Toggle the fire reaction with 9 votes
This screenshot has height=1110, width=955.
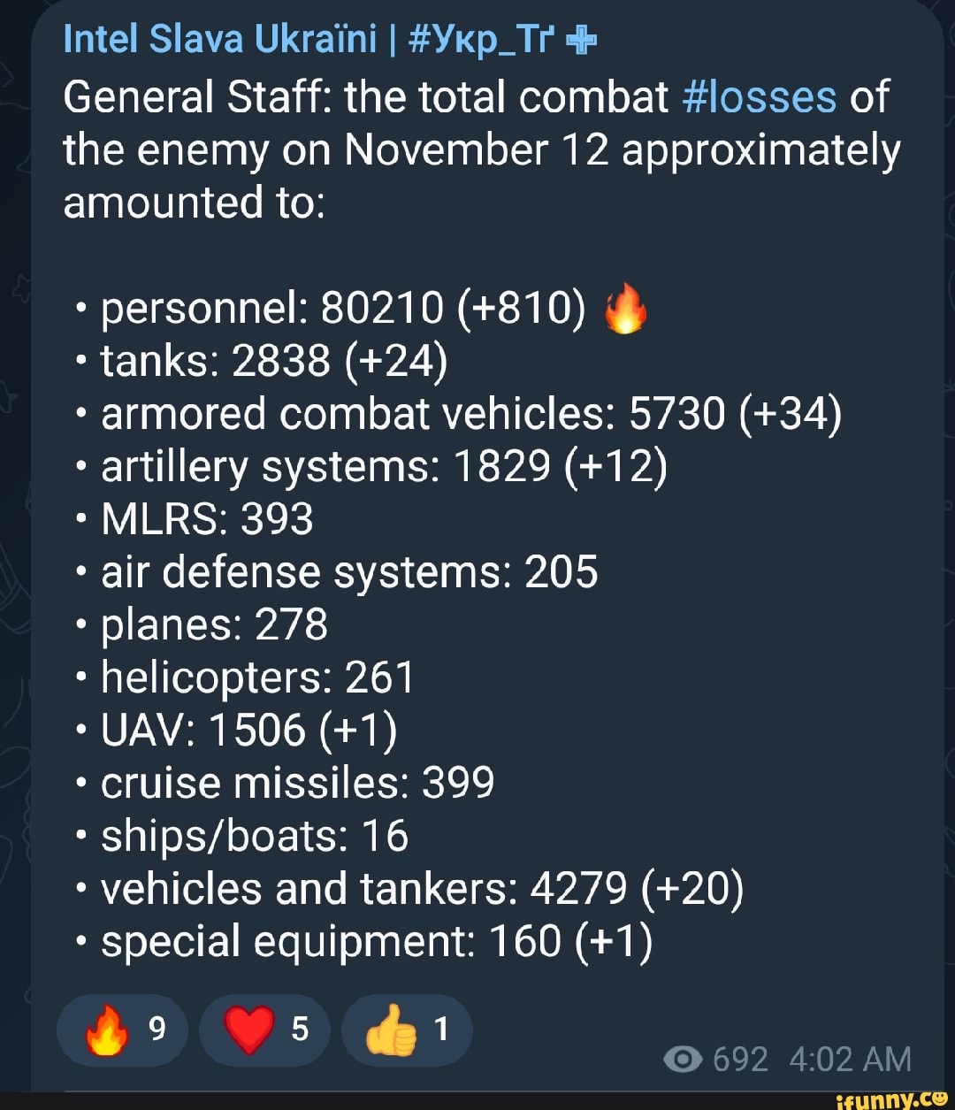click(x=122, y=1030)
